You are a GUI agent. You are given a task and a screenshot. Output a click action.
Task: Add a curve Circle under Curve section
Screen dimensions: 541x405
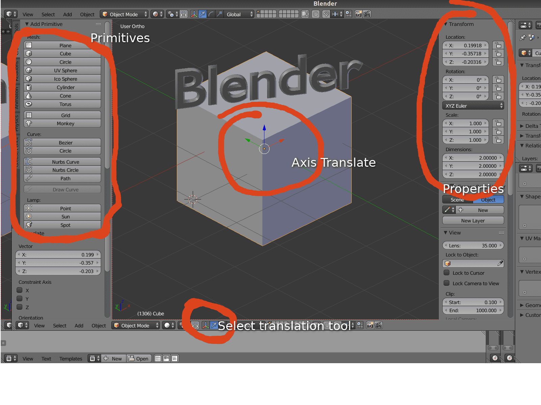click(63, 151)
